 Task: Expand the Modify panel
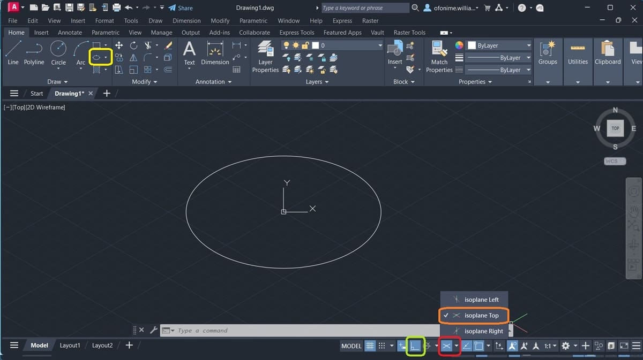coord(145,82)
